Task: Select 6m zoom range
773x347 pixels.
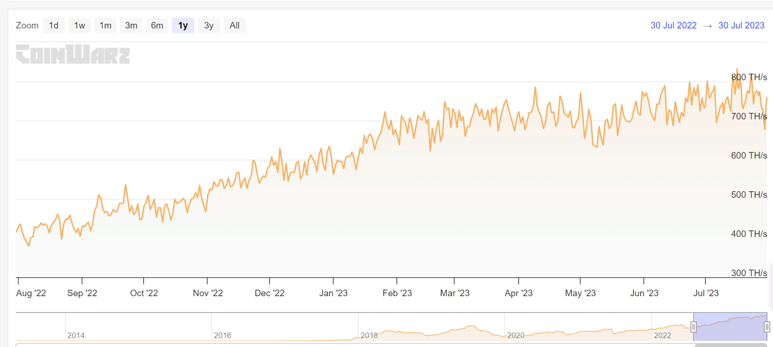Action: click(x=157, y=26)
